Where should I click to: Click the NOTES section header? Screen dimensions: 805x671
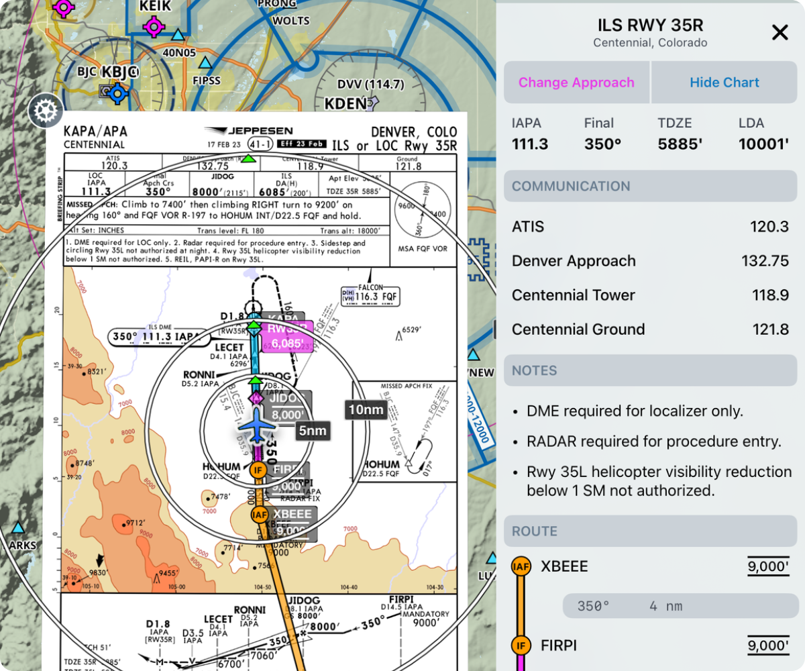pyautogui.click(x=650, y=370)
